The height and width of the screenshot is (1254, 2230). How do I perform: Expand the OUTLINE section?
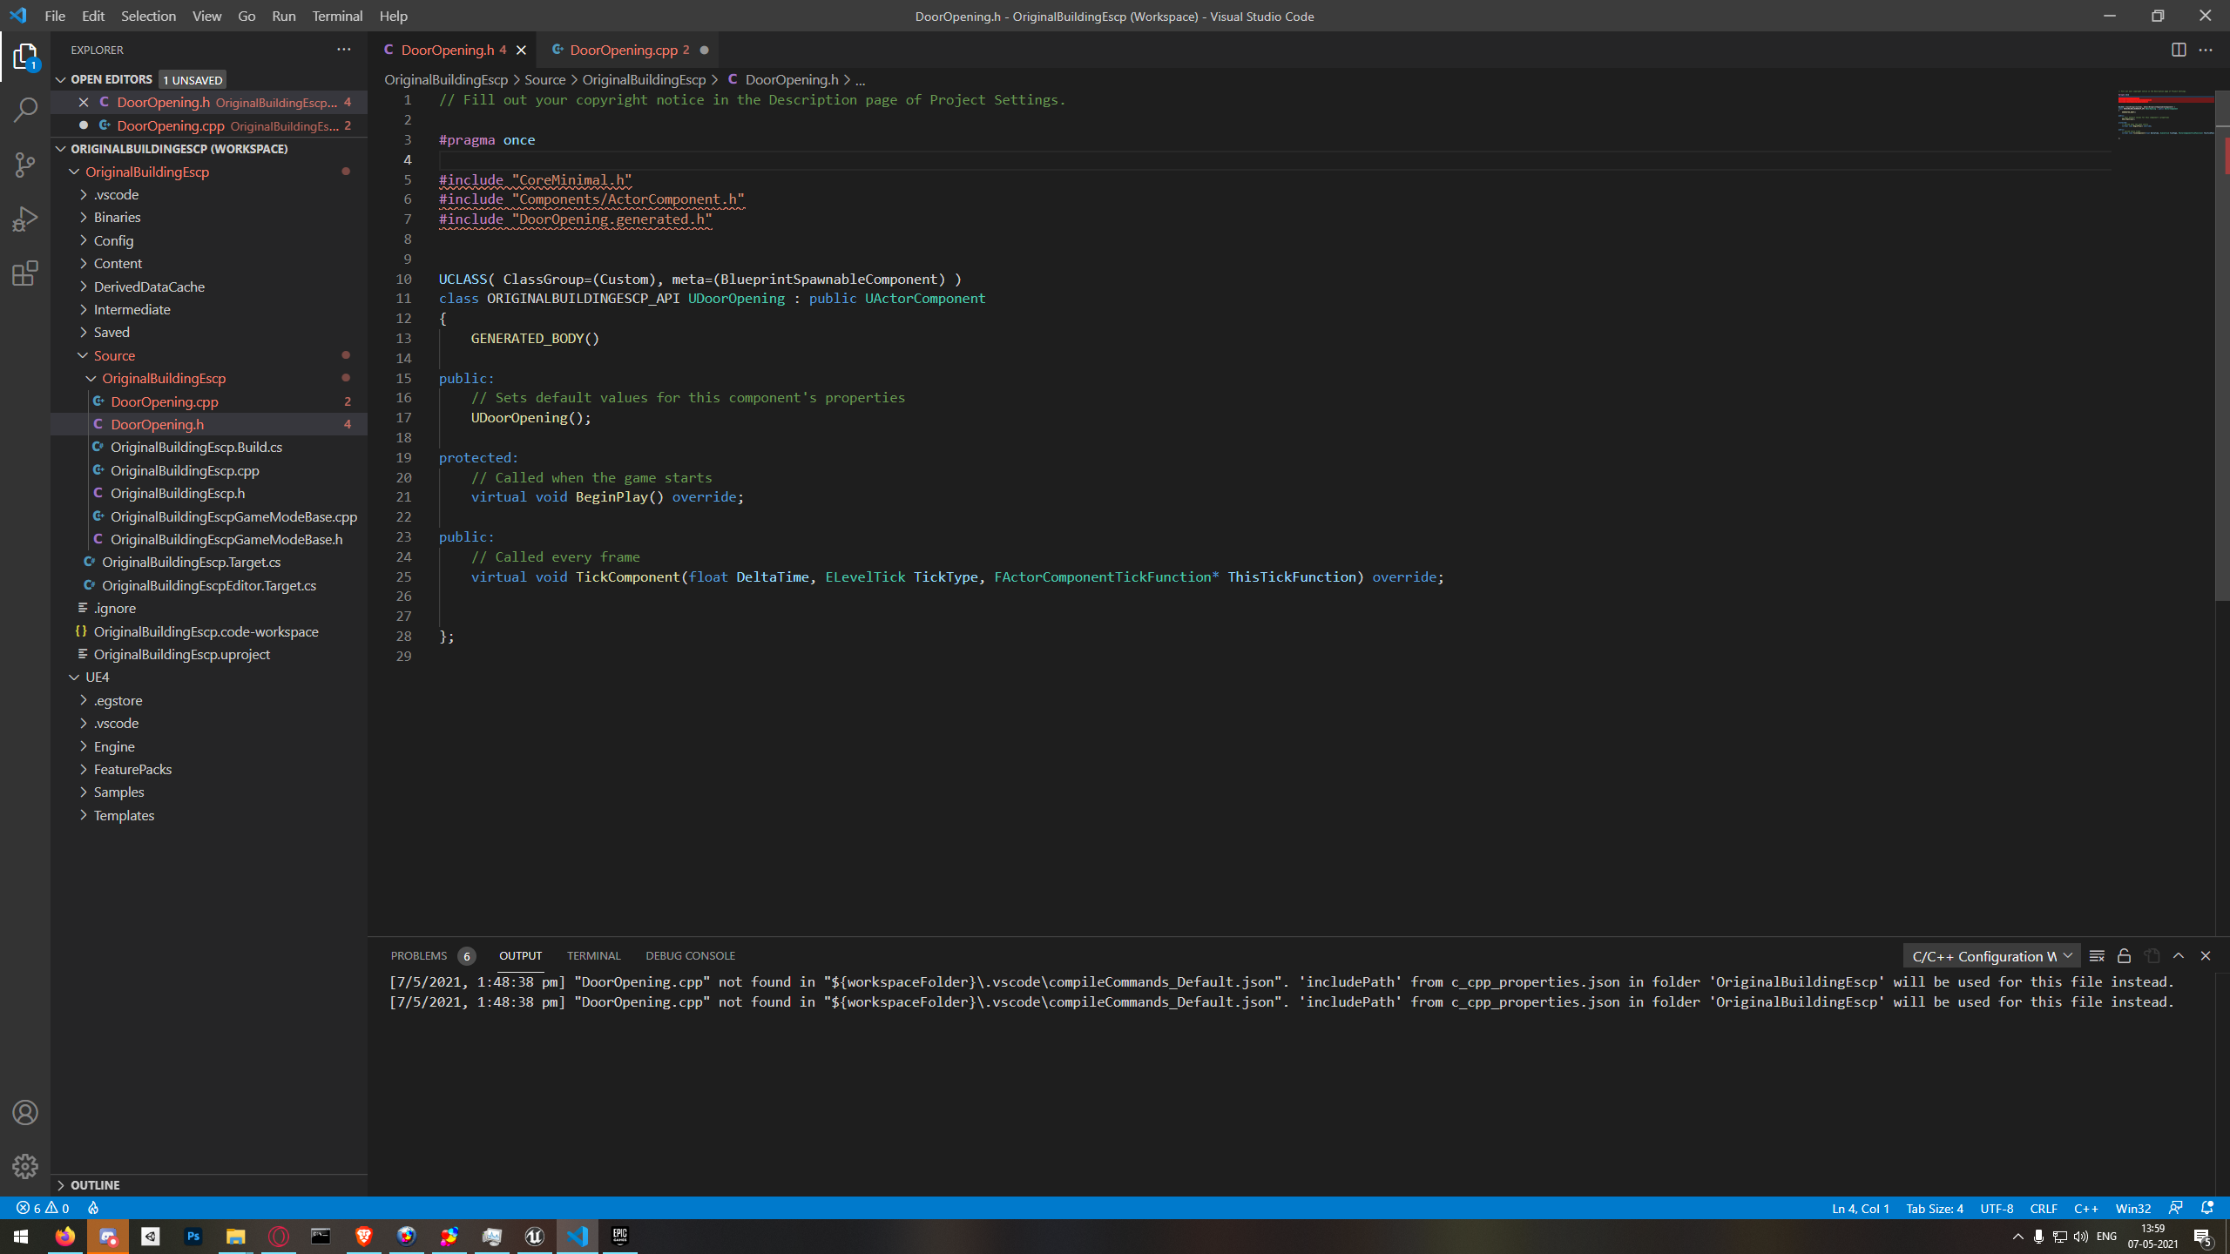(x=95, y=1184)
